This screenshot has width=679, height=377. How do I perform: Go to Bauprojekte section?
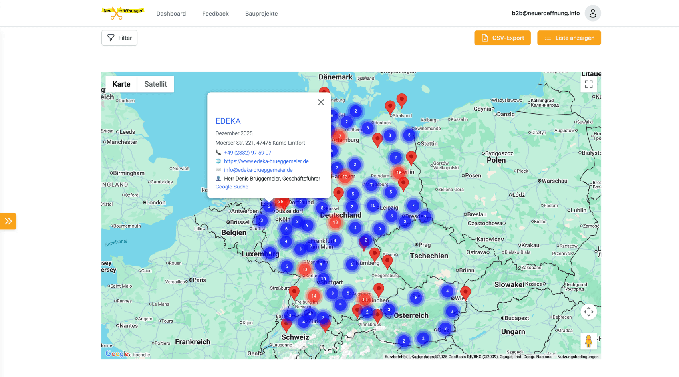[261, 14]
